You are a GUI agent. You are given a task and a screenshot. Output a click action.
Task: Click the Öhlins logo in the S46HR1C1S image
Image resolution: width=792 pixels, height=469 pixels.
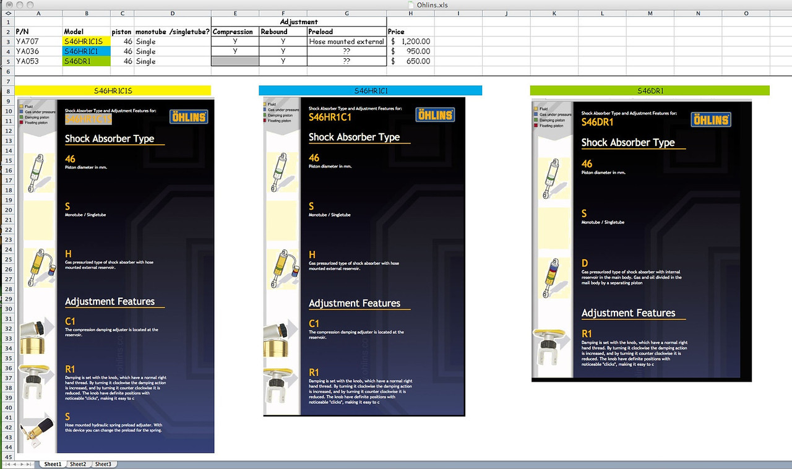click(x=188, y=117)
